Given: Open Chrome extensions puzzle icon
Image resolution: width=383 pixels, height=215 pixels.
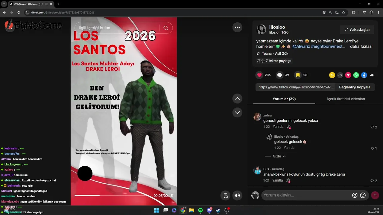Looking at the screenshot, I should tap(354, 13).
